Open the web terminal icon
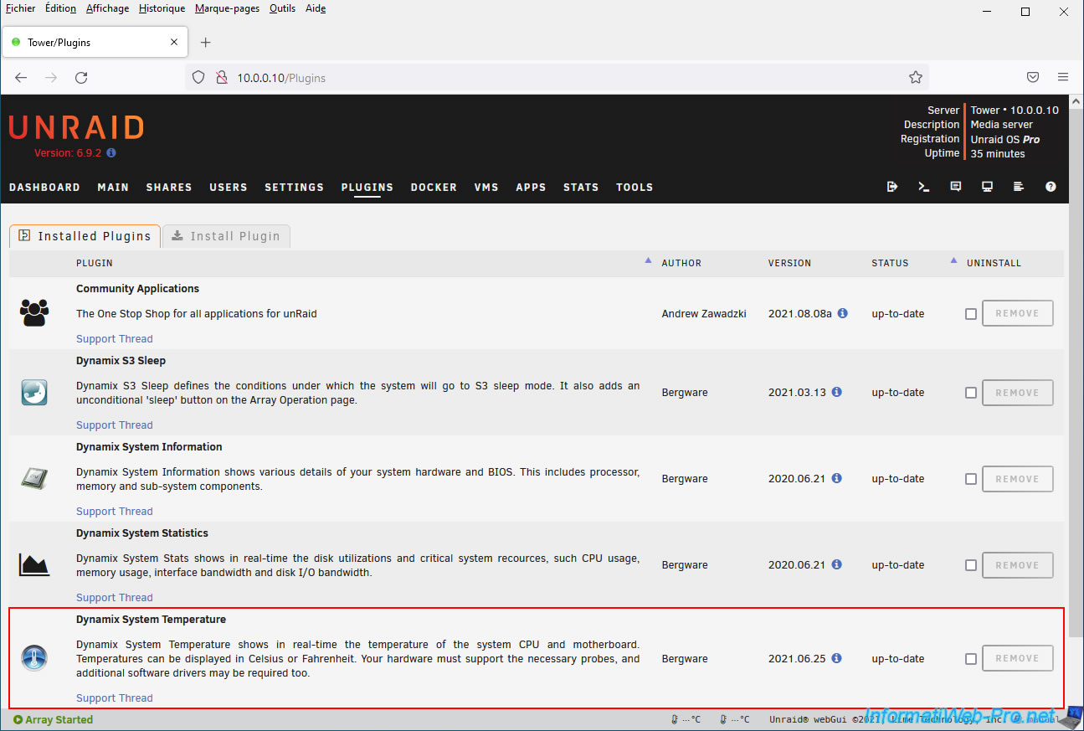 pos(923,187)
